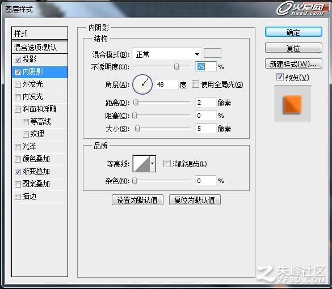Screen dimensions: 332x289
Task: Click the 距离 value field
Action: [206, 103]
